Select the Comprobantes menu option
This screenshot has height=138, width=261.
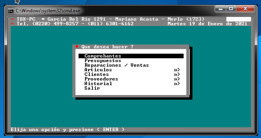click(x=131, y=56)
